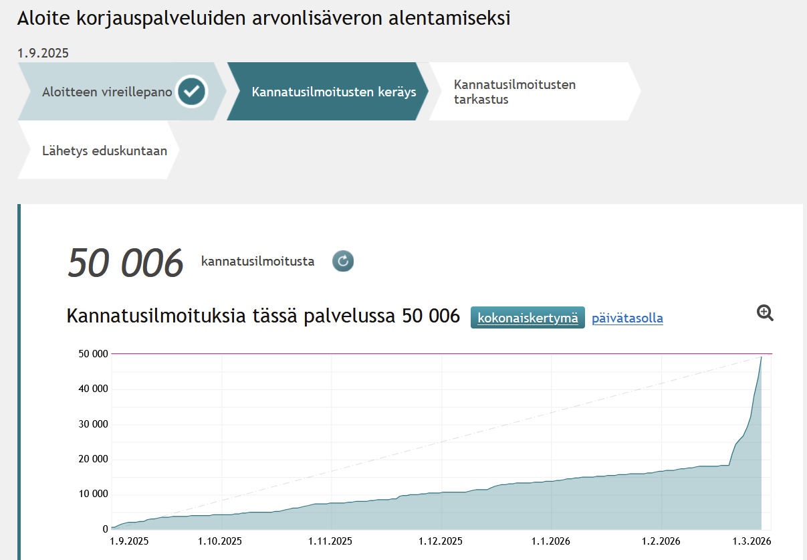Switch chart to päivätasolla view
The height and width of the screenshot is (560, 807).
tap(627, 318)
